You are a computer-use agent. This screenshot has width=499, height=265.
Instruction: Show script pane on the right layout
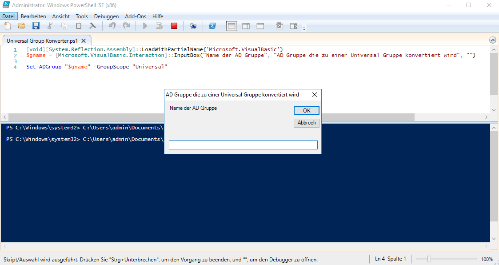[246, 26]
